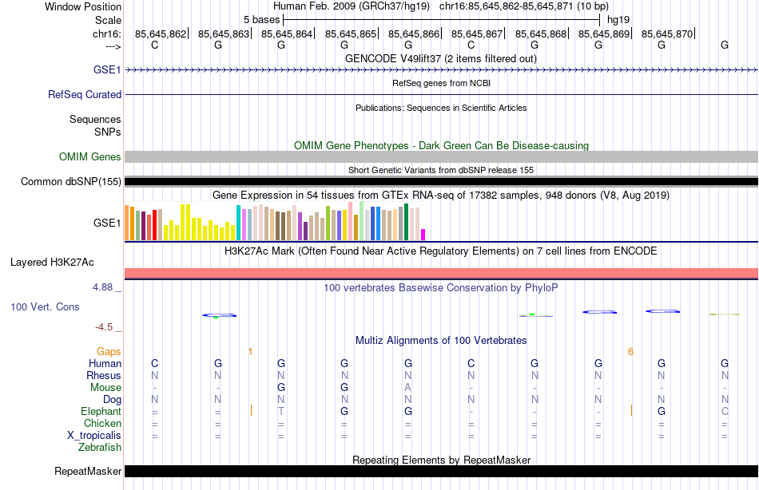This screenshot has height=490, width=759.
Task: Open the RefSeq Curated track label
Action: pyautogui.click(x=85, y=94)
